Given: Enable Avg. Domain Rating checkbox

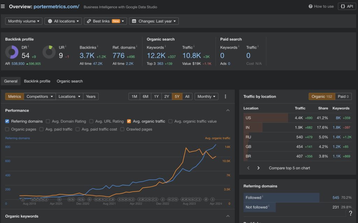Looking at the screenshot, I should (x=48, y=121).
